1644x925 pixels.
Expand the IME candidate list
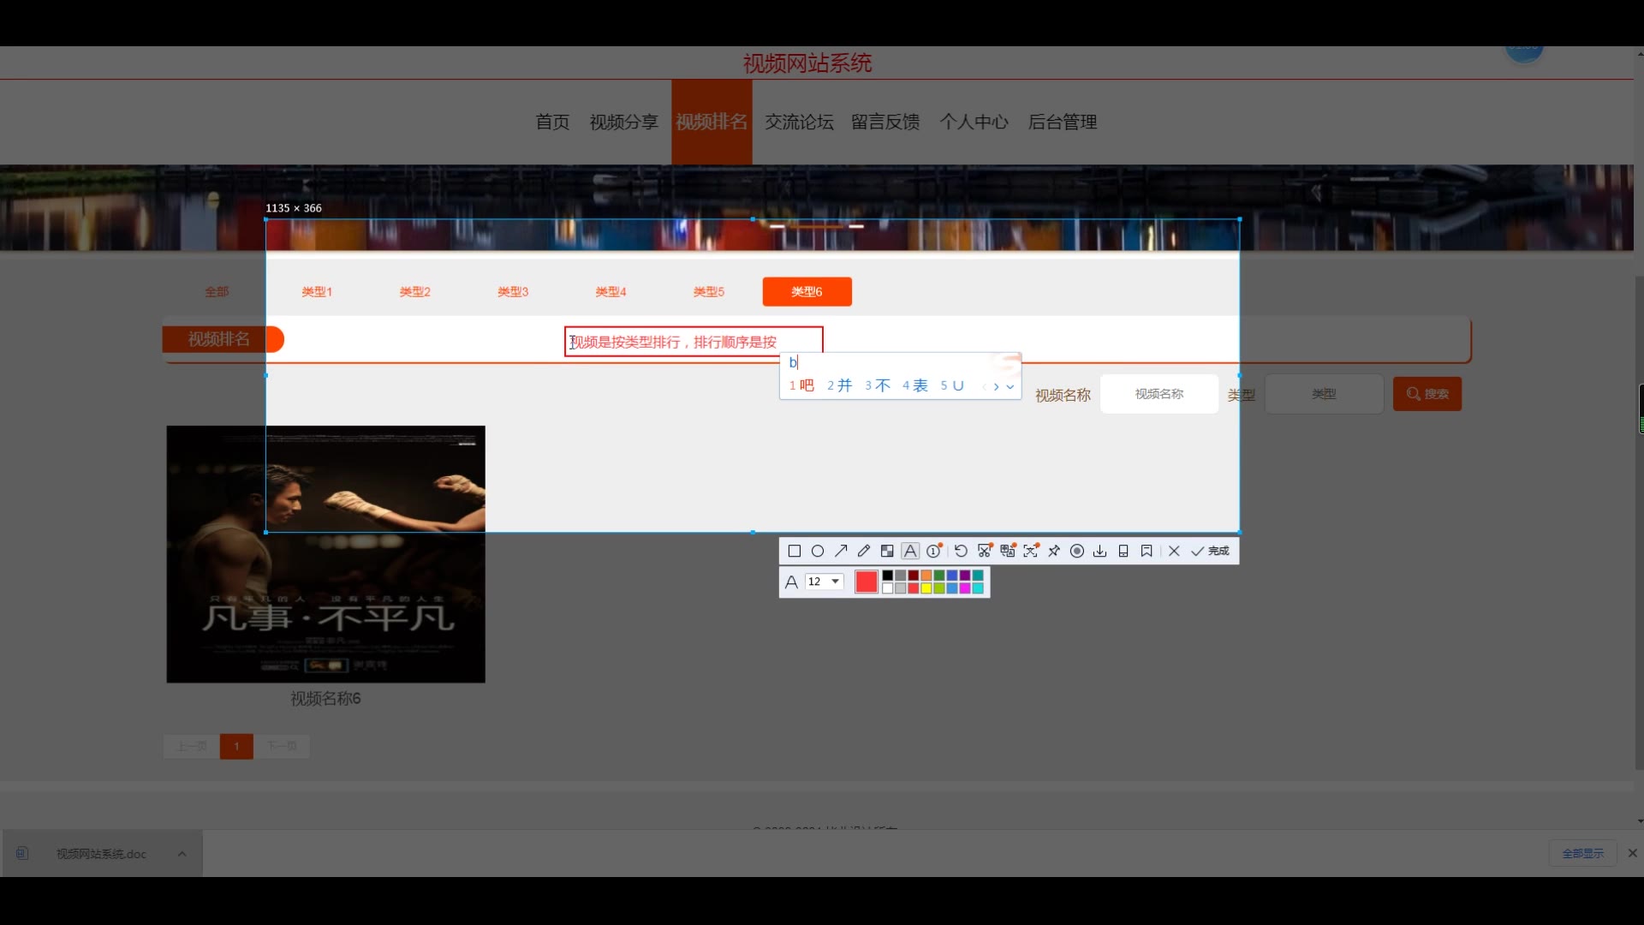click(x=1010, y=386)
